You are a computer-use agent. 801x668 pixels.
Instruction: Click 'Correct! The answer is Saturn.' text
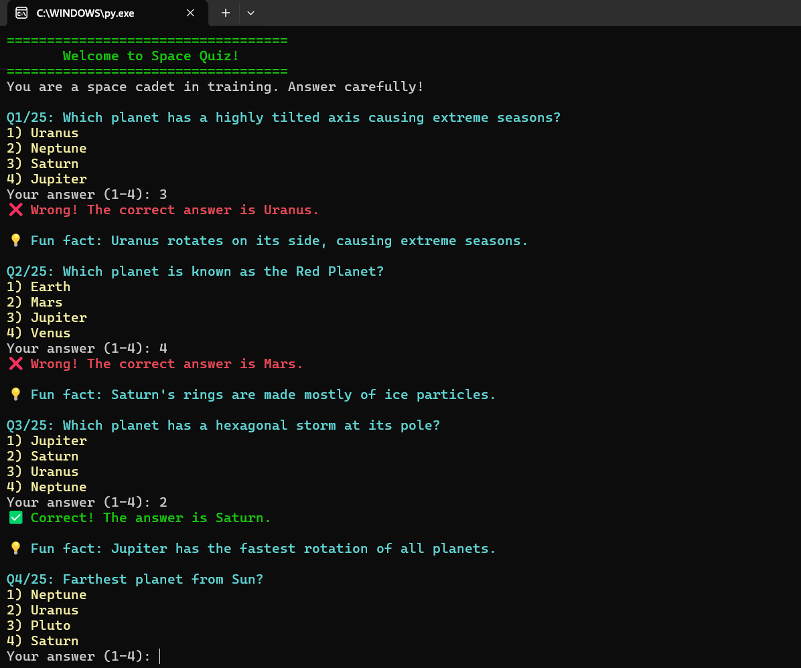pos(151,518)
